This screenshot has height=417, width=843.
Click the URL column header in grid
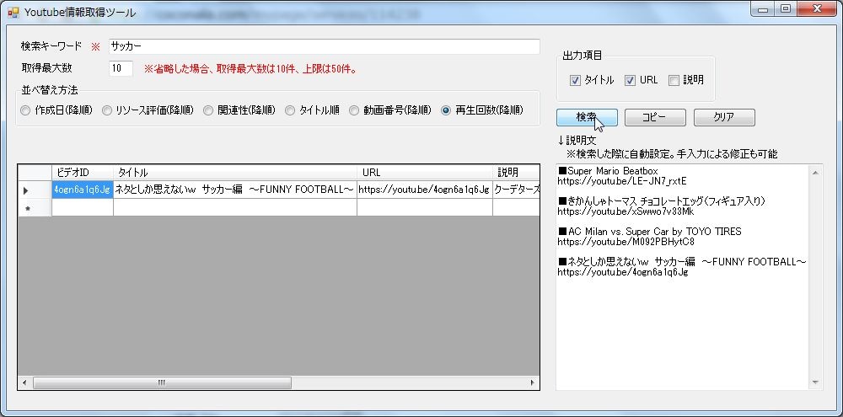pyautogui.click(x=425, y=173)
